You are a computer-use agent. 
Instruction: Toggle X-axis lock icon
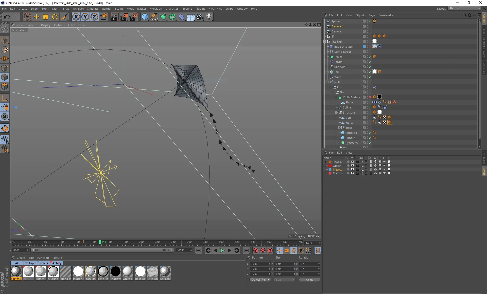[76, 17]
